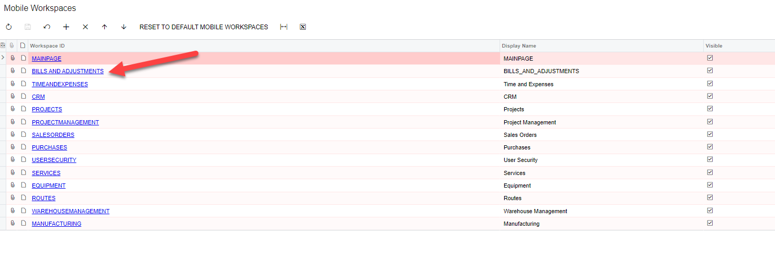Move row up with up arrow
The height and width of the screenshot is (267, 775).
tap(104, 27)
